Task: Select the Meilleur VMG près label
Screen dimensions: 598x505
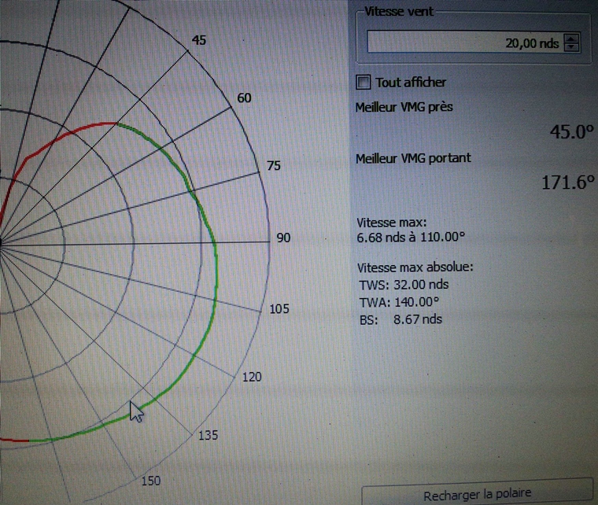Action: point(404,107)
